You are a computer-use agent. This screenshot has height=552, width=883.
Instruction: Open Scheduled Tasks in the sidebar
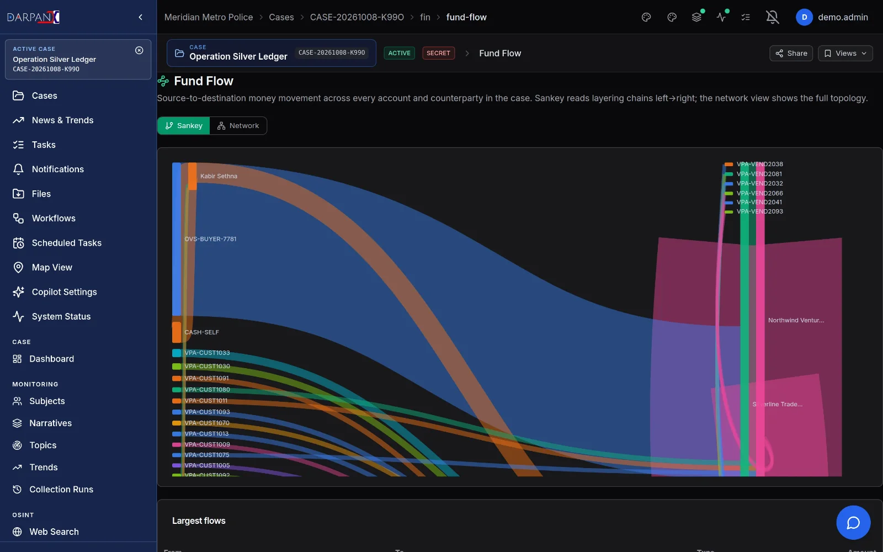click(x=78, y=243)
